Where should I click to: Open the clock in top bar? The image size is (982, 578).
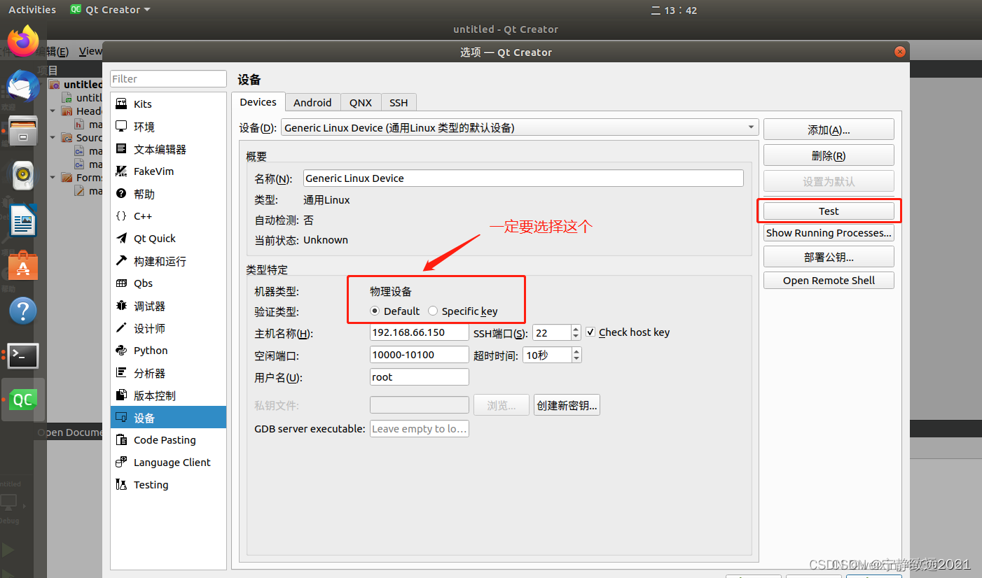tap(674, 10)
